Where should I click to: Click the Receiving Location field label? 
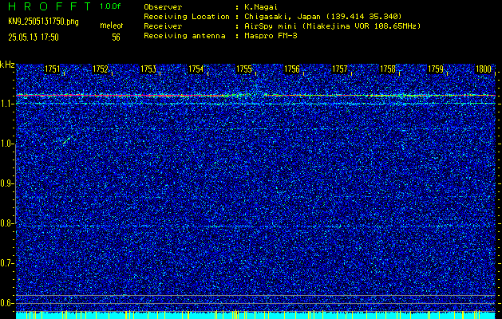[x=187, y=17]
